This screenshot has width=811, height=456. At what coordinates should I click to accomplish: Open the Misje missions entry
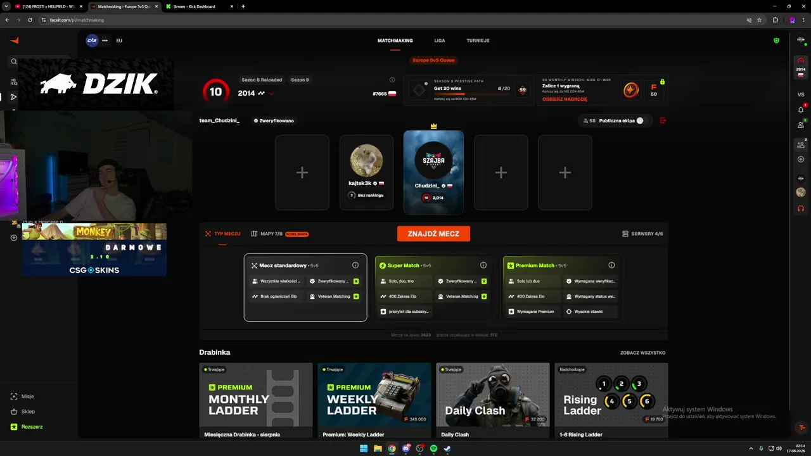point(23,396)
